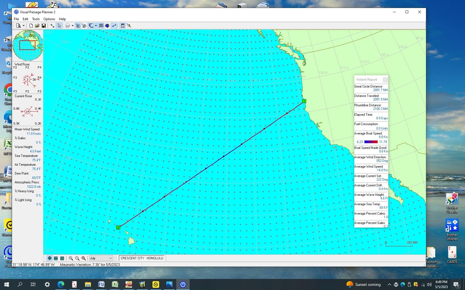Open the Options menu
Image resolution: width=465 pixels, height=290 pixels.
click(x=49, y=19)
